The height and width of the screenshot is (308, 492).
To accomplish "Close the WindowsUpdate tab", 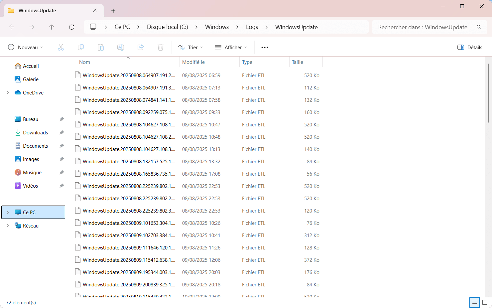I will [x=95, y=10].
